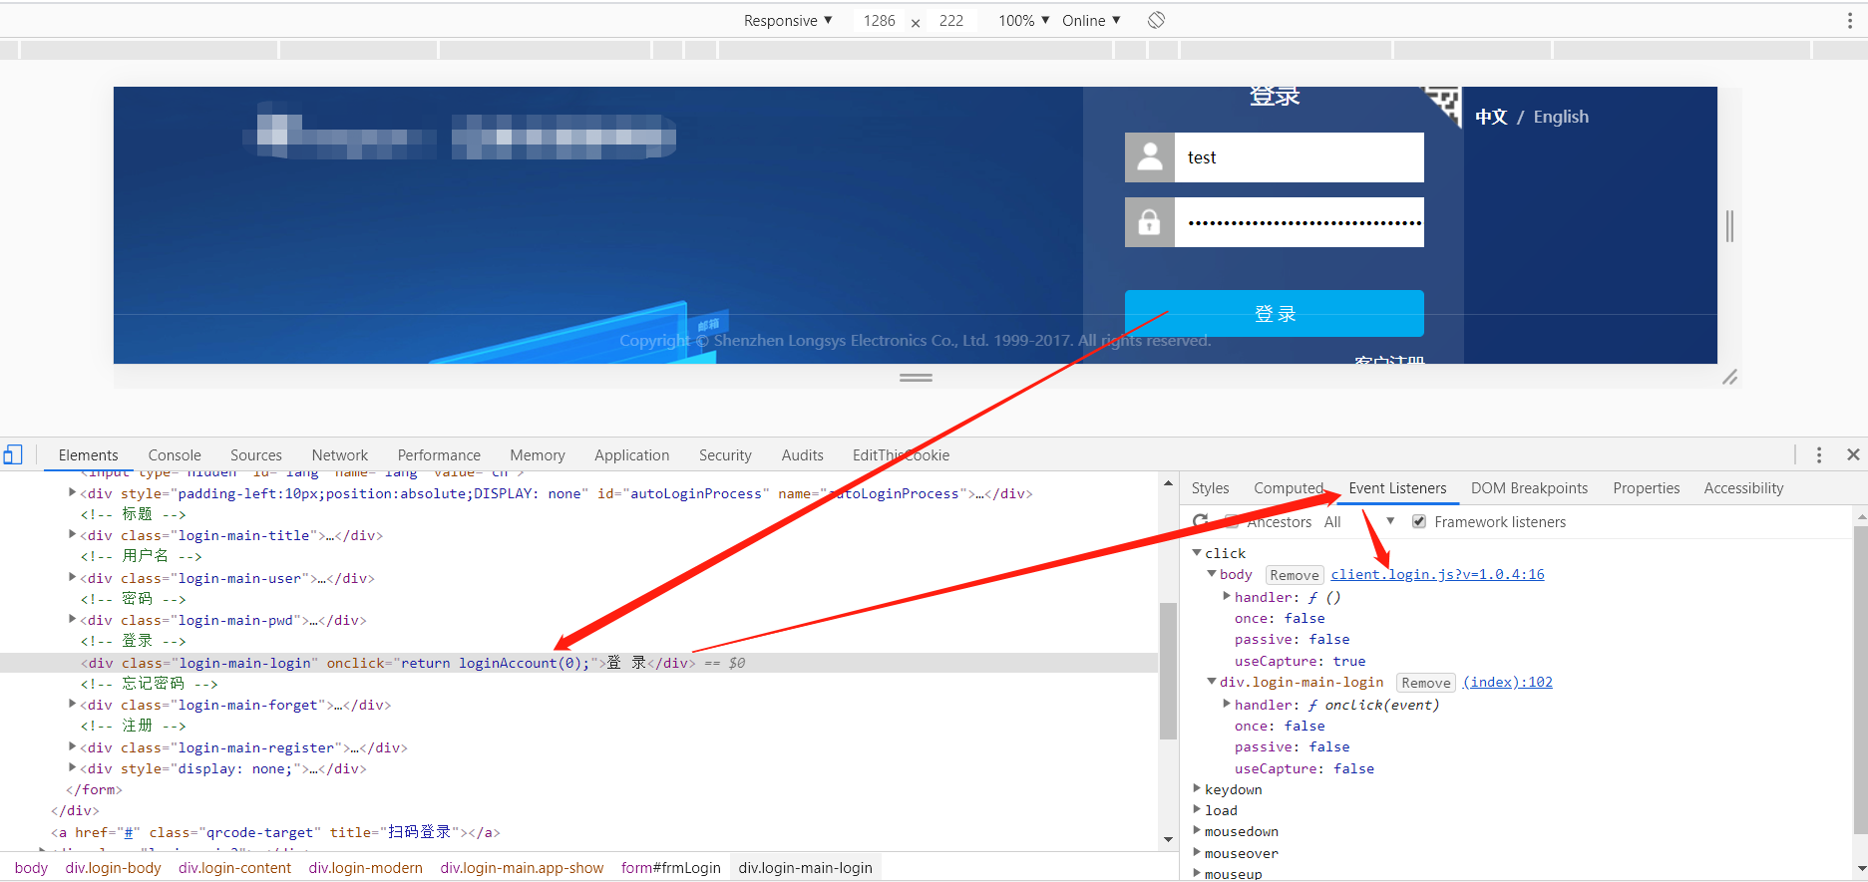Switch page language to English
The image size is (1868, 882).
tap(1561, 117)
